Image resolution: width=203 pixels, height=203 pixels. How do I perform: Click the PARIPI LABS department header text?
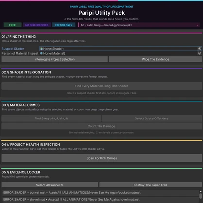pos(101,7)
